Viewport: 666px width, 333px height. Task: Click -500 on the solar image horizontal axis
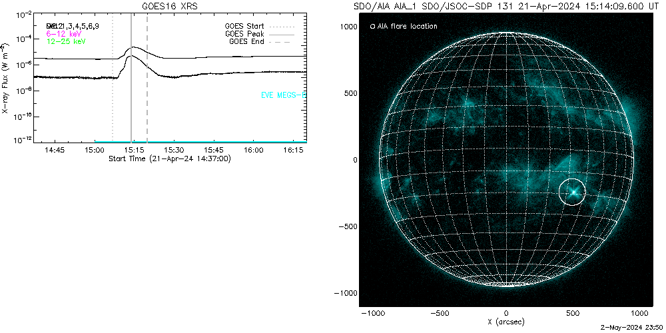tap(439, 314)
